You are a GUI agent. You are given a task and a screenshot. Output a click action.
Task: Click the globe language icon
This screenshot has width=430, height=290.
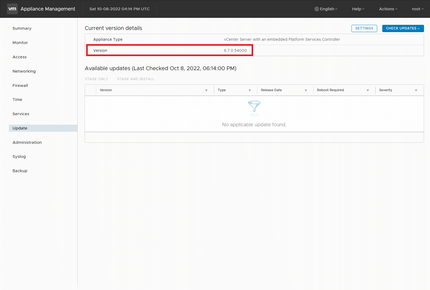pyautogui.click(x=317, y=9)
